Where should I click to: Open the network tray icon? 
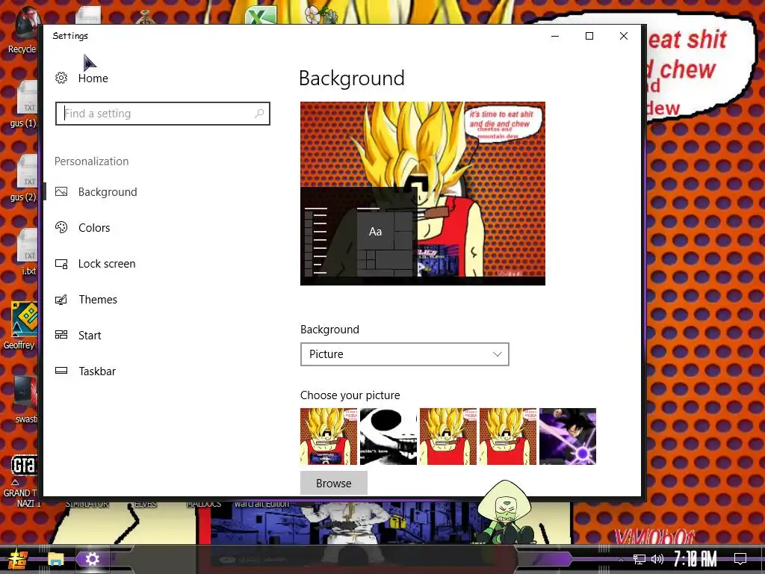coord(639,559)
